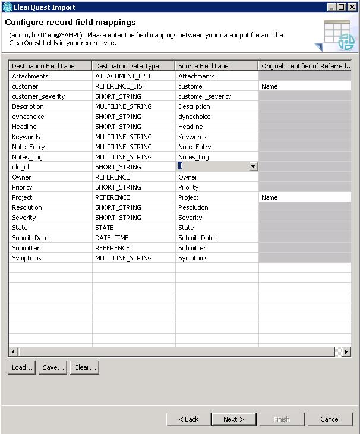The width and height of the screenshot is (360, 434).
Task: Click the Notes_Log destination field cell
Action: click(50, 157)
